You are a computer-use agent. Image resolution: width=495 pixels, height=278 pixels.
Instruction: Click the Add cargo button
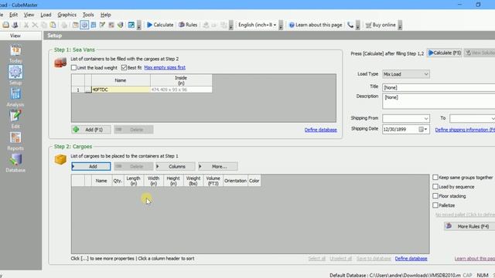pyautogui.click(x=91, y=167)
